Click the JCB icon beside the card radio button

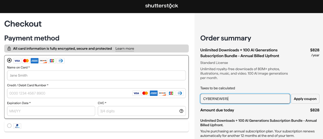[x=52, y=61]
